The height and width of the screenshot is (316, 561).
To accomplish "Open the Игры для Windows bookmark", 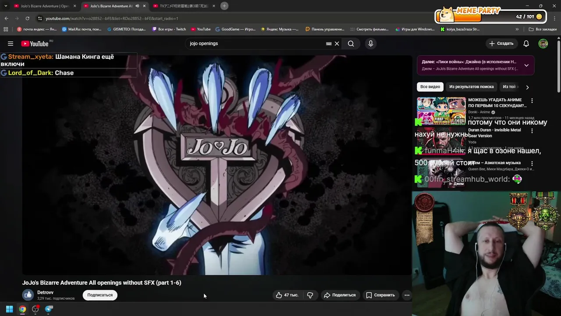I will coord(415,29).
